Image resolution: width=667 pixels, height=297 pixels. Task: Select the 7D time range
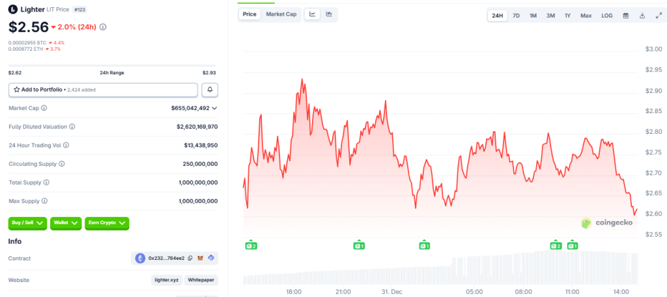pyautogui.click(x=516, y=15)
